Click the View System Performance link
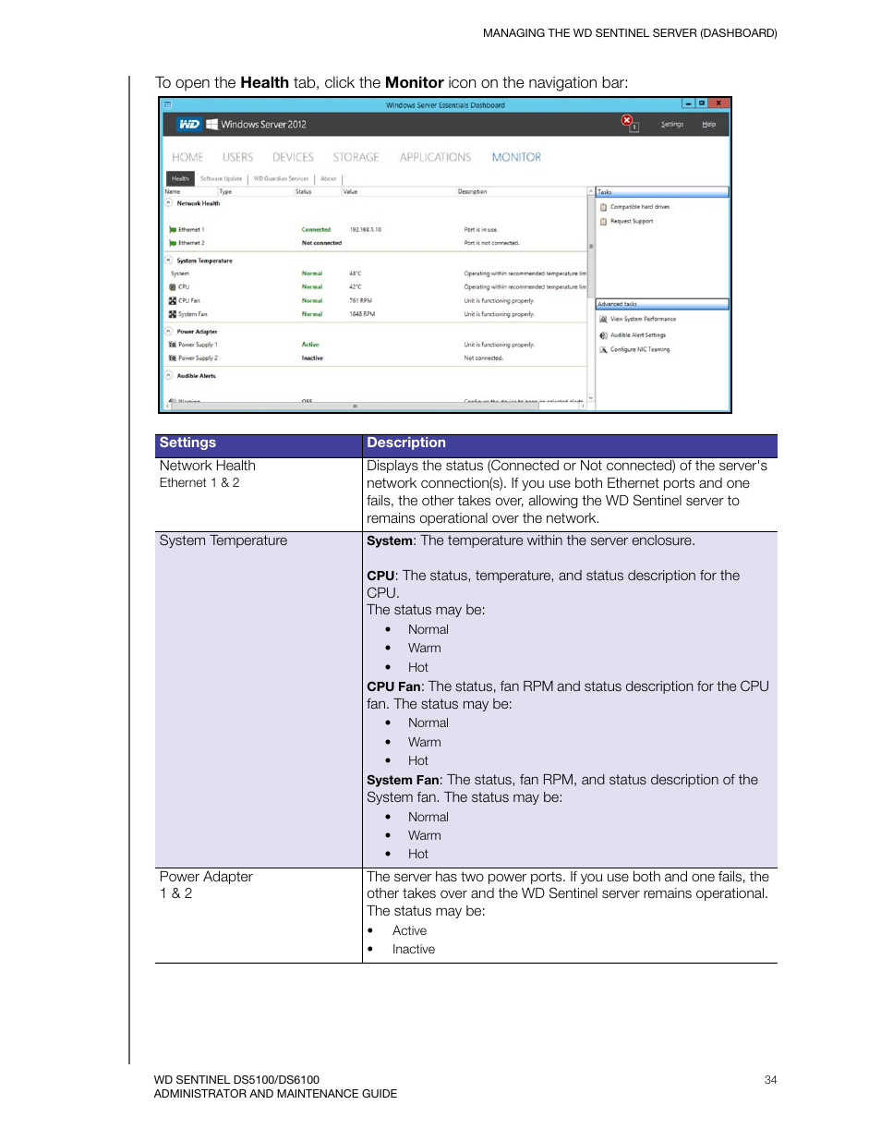This screenshot has height=1141, width=881. [x=643, y=319]
